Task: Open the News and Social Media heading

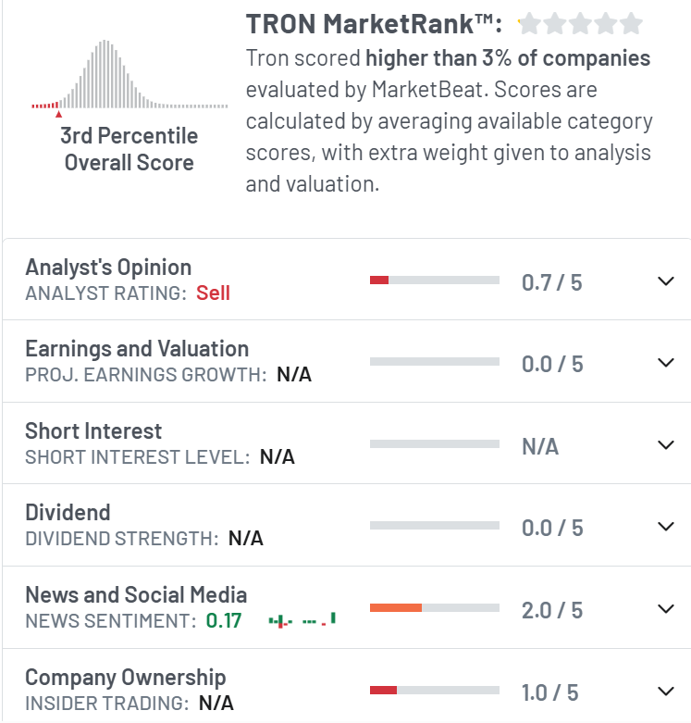Action: (x=136, y=595)
